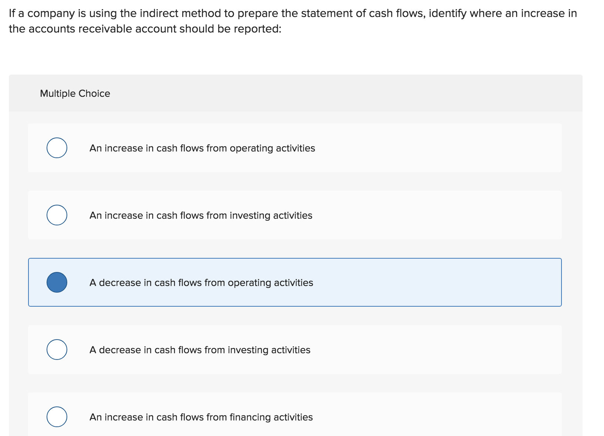The width and height of the screenshot is (604, 436).
Task: Click the 'Multiple Choice' header label
Action: (75, 93)
